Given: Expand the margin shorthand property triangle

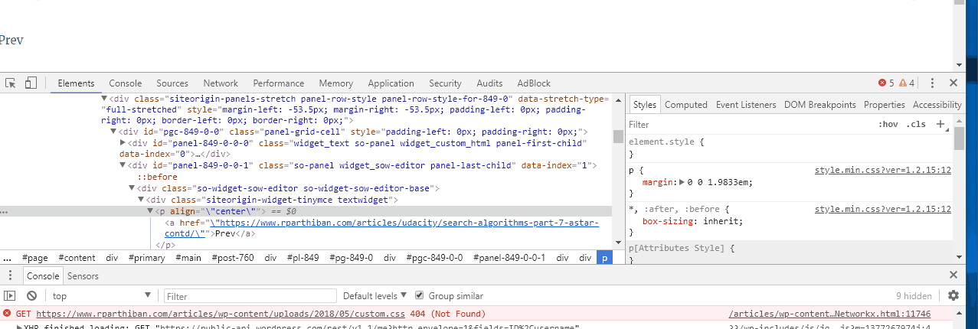Looking at the screenshot, I should [x=682, y=182].
